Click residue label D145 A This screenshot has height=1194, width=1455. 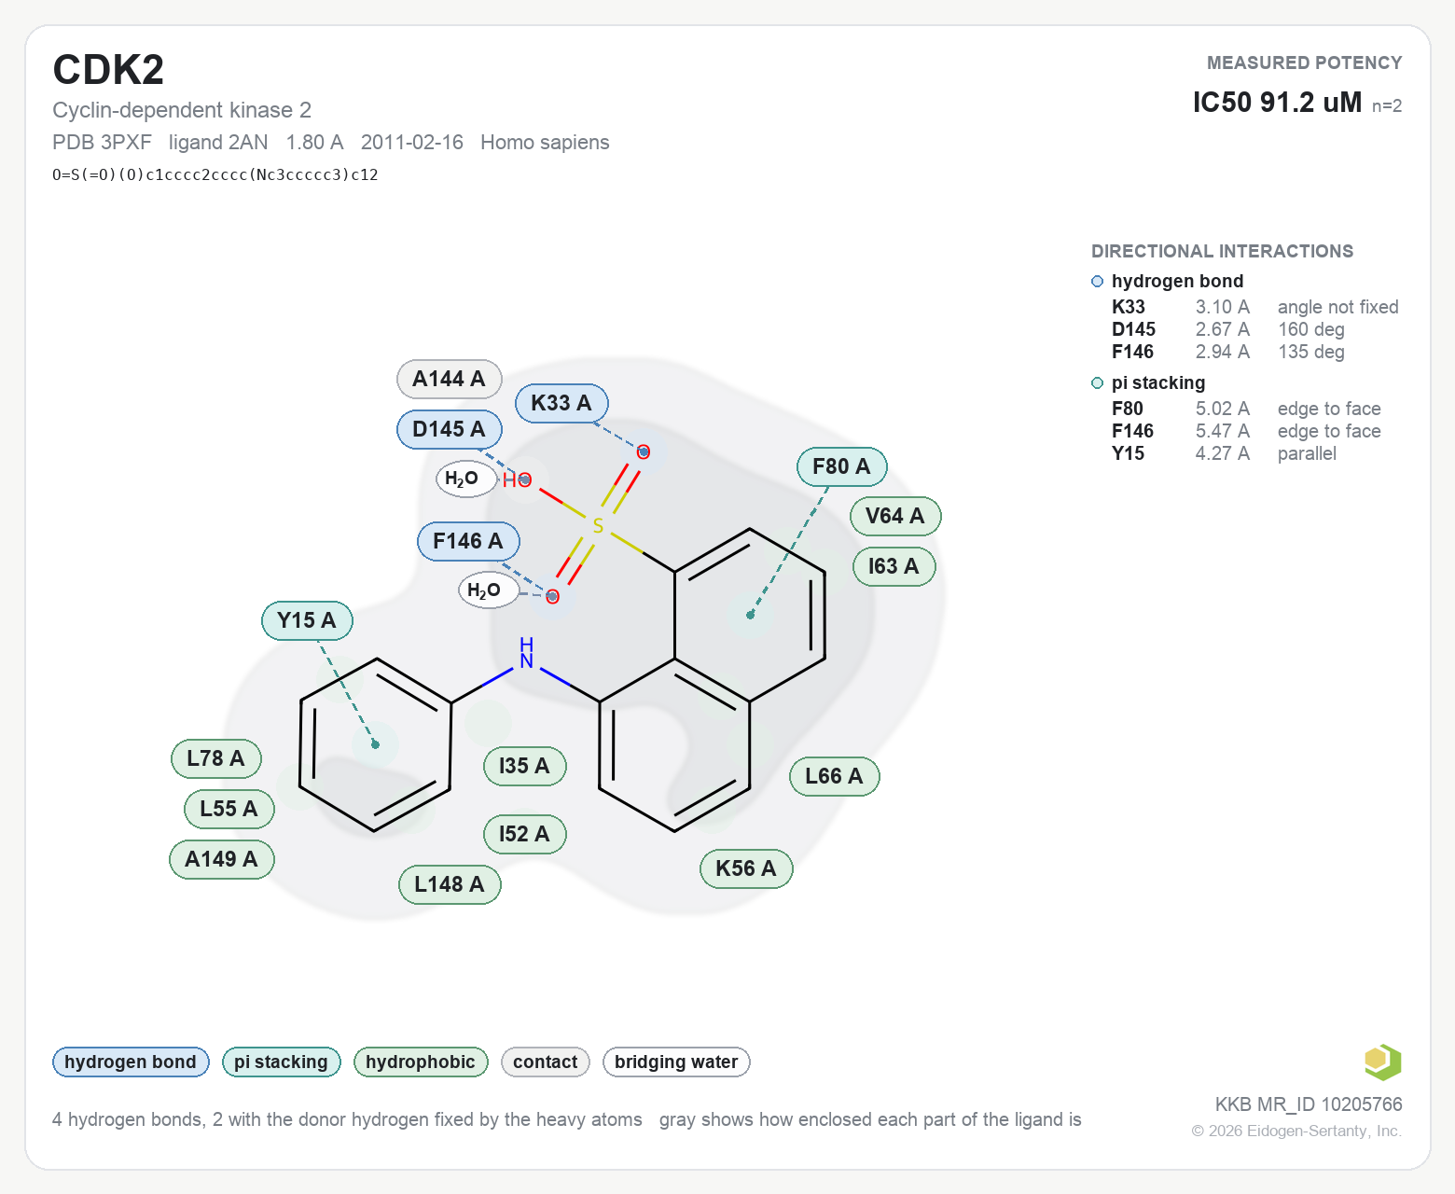[449, 429]
